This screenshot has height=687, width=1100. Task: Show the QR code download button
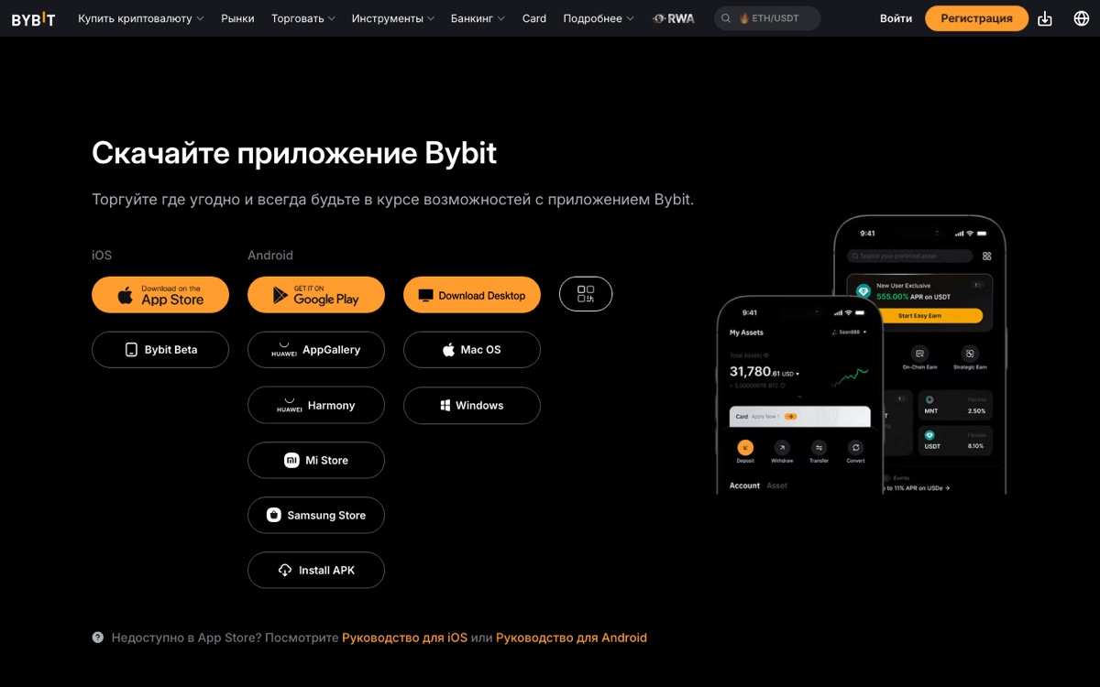click(x=586, y=294)
